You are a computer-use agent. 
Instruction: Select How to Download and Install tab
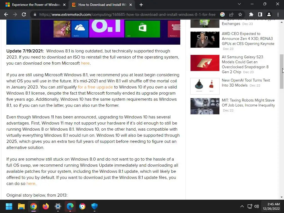[102, 5]
